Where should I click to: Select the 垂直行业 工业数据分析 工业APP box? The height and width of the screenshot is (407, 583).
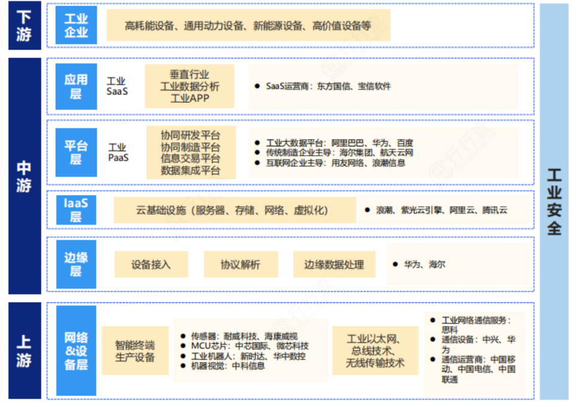tap(189, 87)
